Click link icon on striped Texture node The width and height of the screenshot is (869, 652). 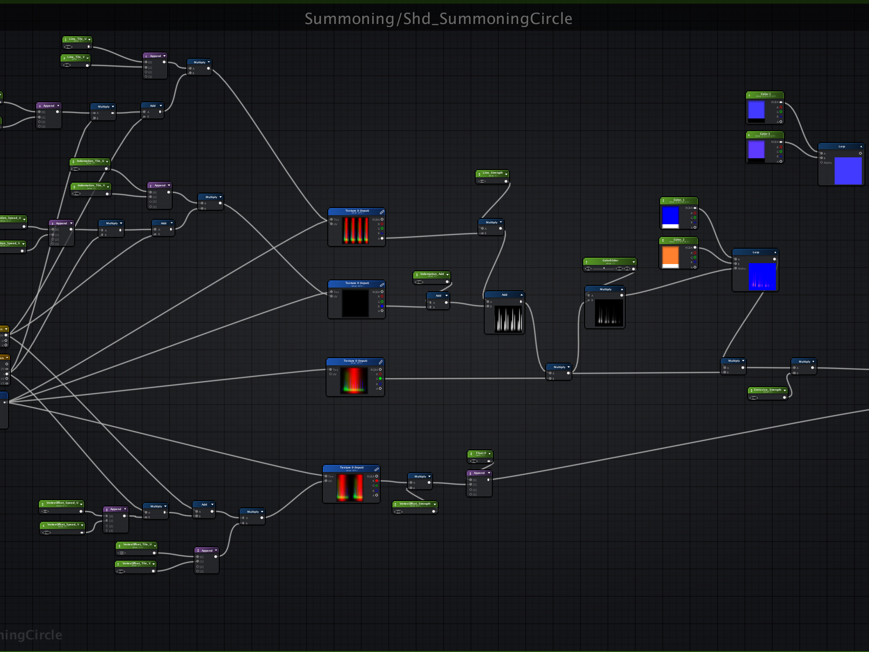click(x=382, y=212)
